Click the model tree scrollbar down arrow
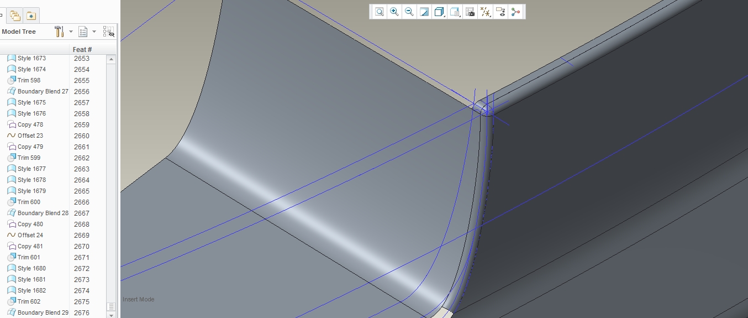Screen dimensions: 748x318 click(112, 315)
